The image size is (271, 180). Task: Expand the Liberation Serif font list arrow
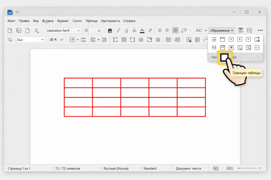(78, 30)
